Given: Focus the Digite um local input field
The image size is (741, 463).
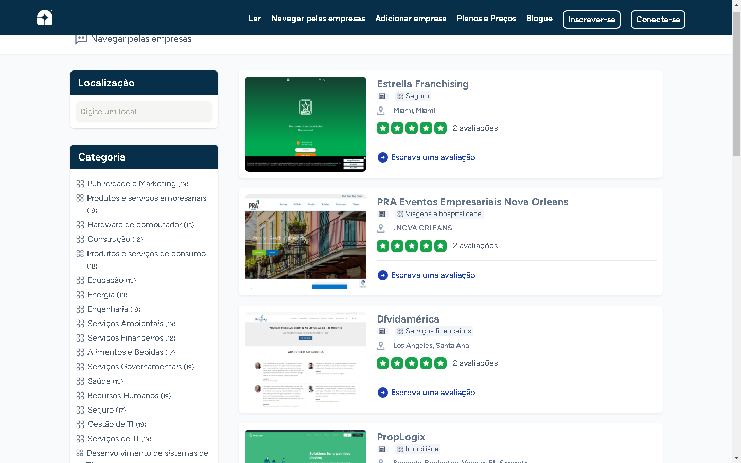Looking at the screenshot, I should pos(144,112).
